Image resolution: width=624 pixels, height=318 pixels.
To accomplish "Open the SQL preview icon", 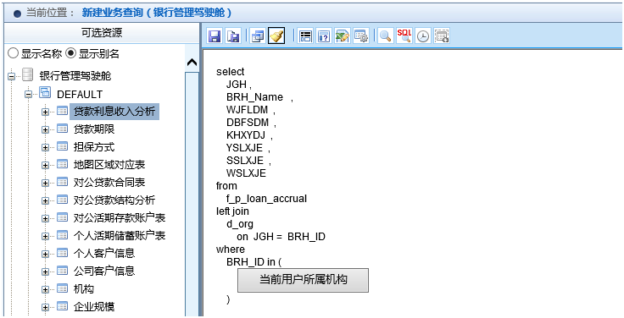I will click(x=404, y=36).
